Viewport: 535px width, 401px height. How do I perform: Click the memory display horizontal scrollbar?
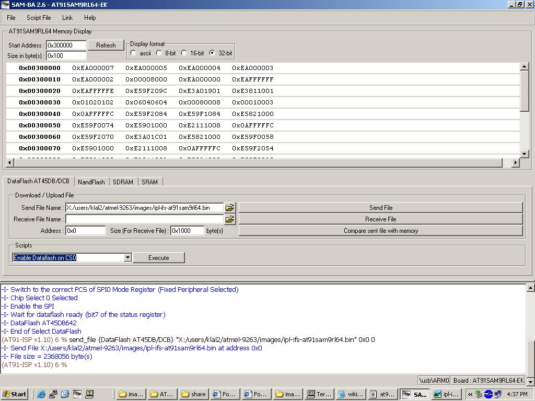261,163
